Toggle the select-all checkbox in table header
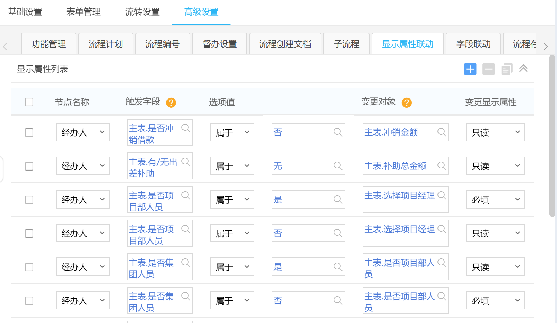The height and width of the screenshot is (323, 557). coord(29,102)
